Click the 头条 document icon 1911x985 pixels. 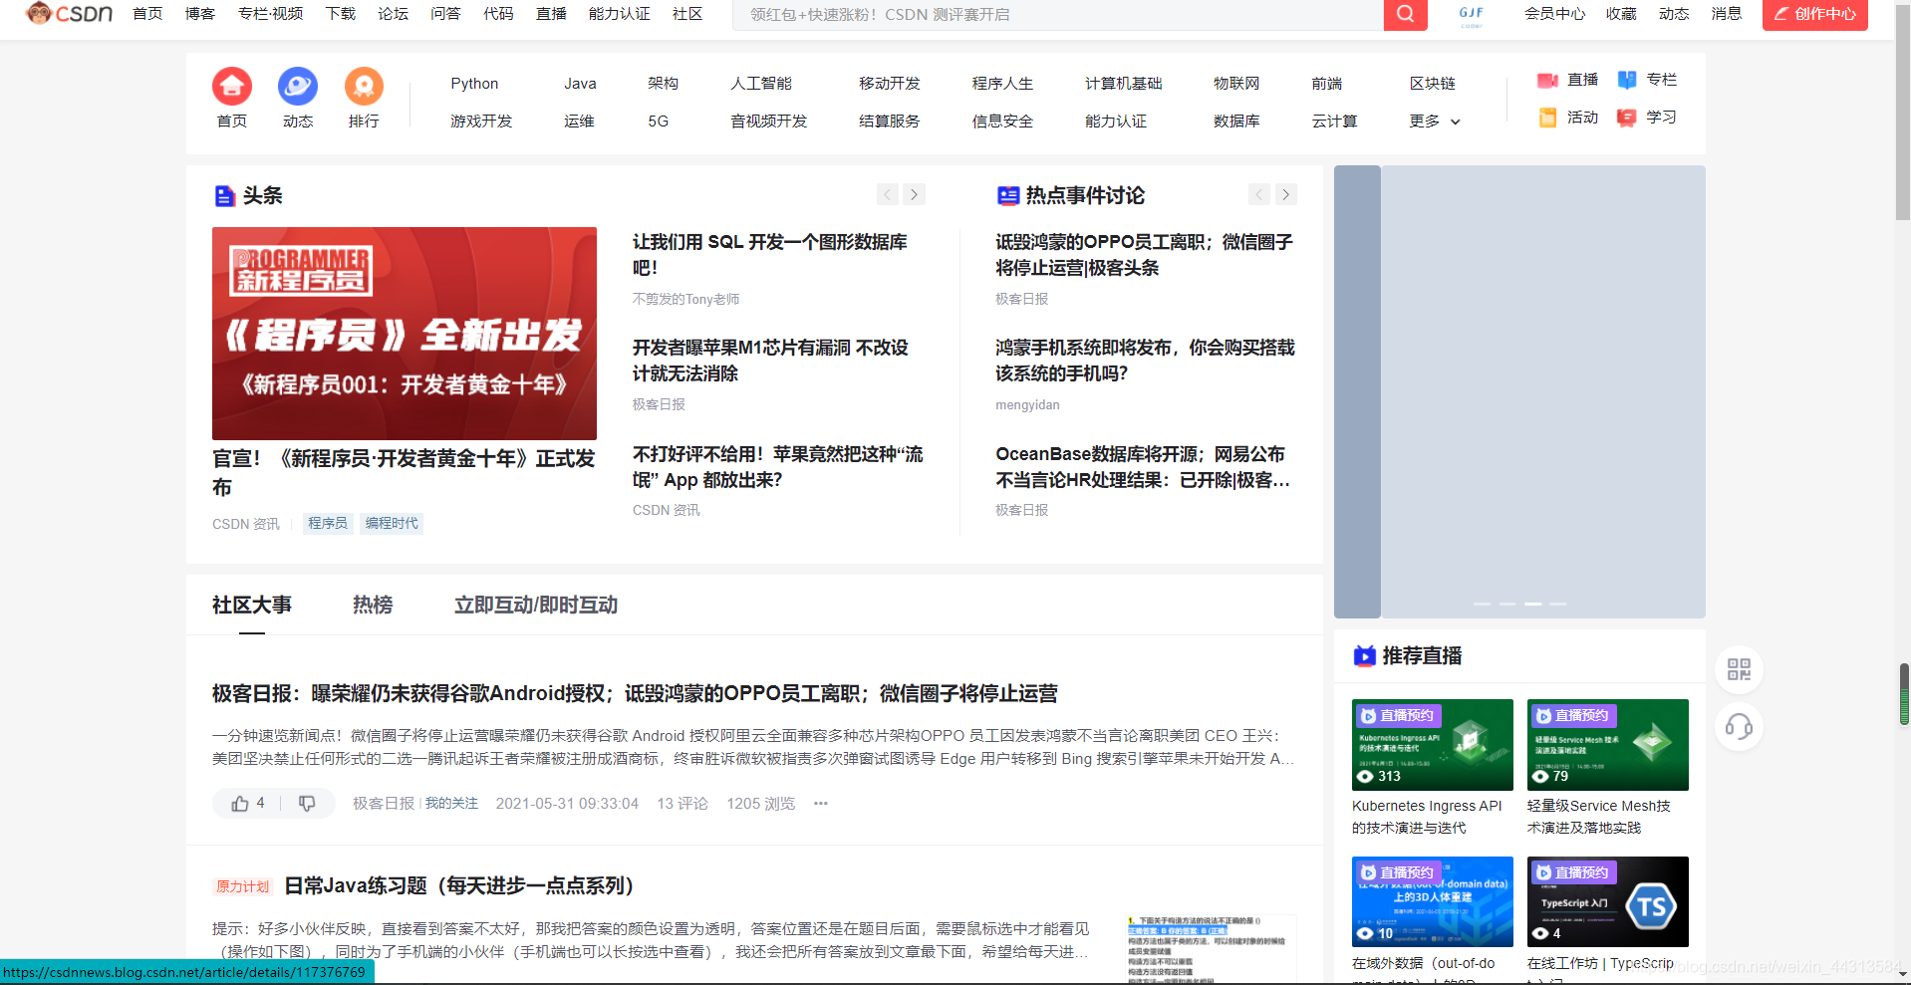pyautogui.click(x=224, y=195)
